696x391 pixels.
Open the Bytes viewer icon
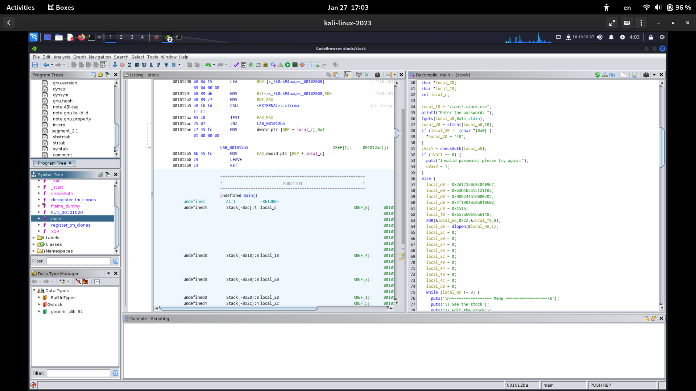[x=244, y=65]
